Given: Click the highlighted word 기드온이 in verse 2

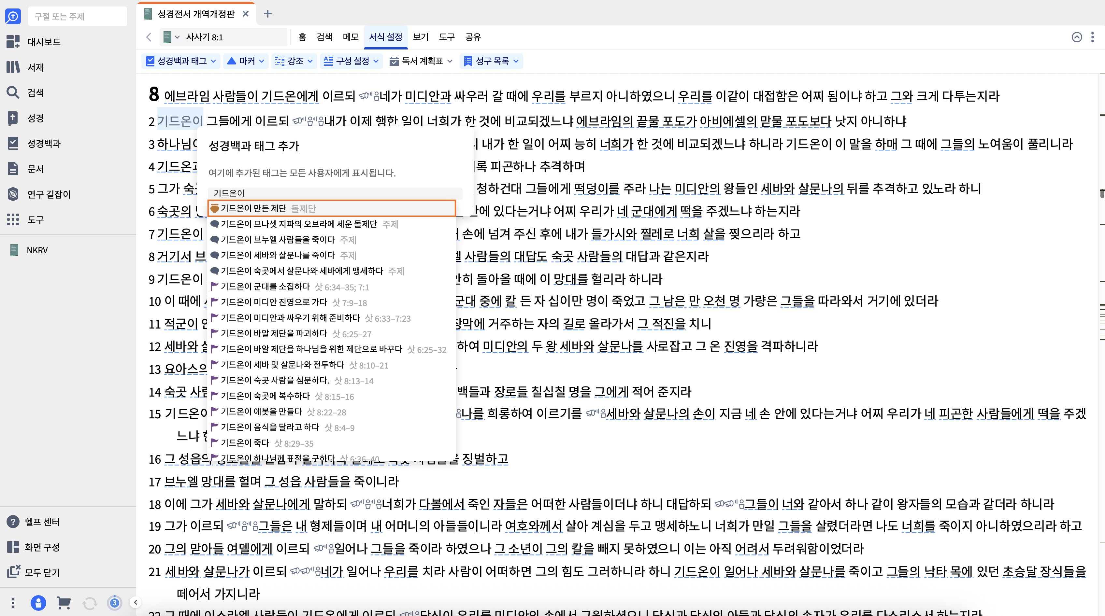Looking at the screenshot, I should tap(180, 121).
